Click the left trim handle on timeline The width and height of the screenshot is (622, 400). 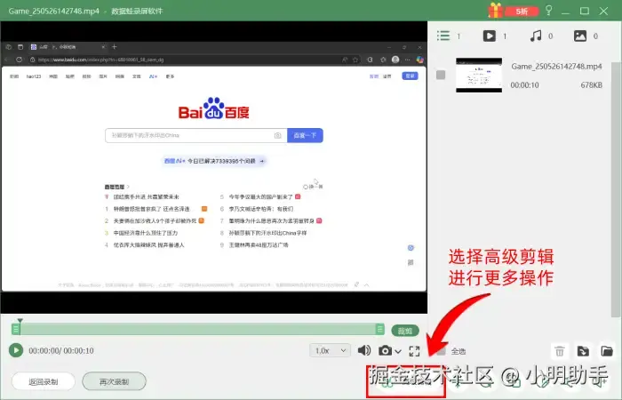point(16,329)
